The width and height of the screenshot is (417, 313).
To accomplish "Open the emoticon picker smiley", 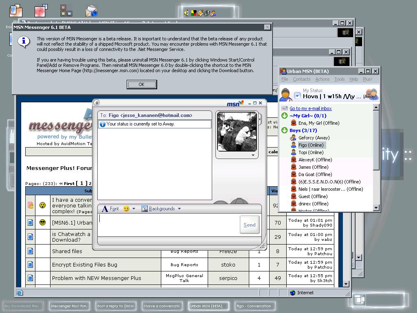I will 126,209.
